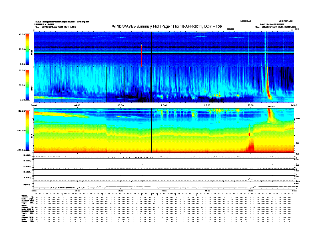Screen dimensions: 317x245
Task: Click the DOY = 109 text in title
Action: 213,26
